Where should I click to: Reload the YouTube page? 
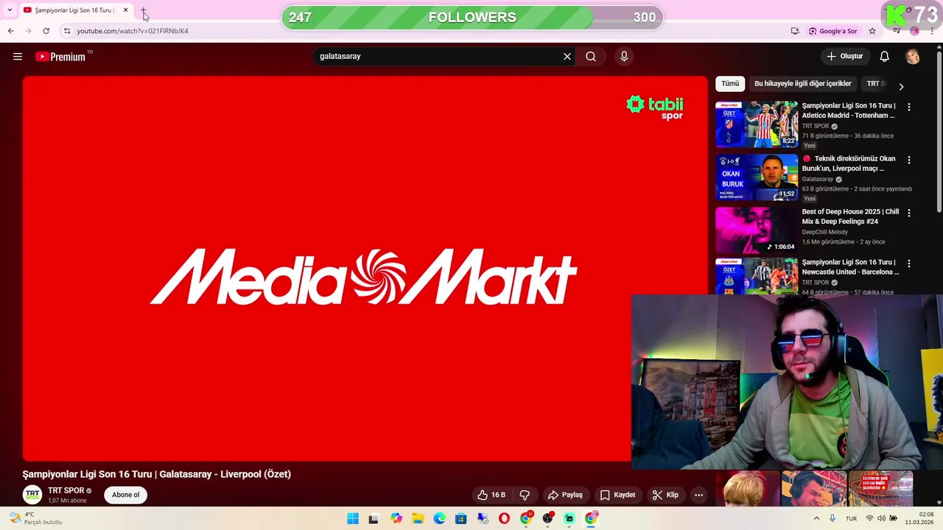(46, 31)
